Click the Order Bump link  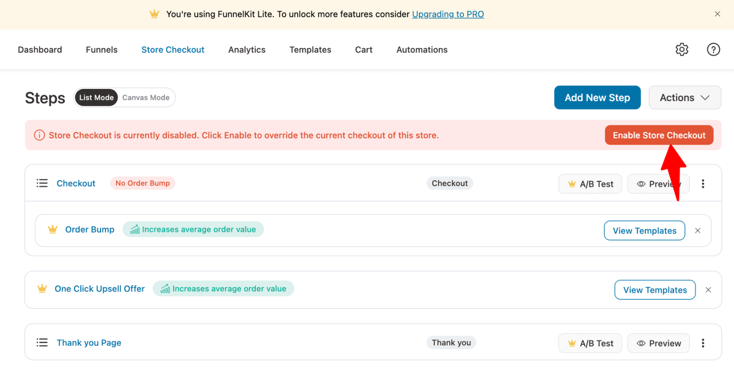click(90, 230)
